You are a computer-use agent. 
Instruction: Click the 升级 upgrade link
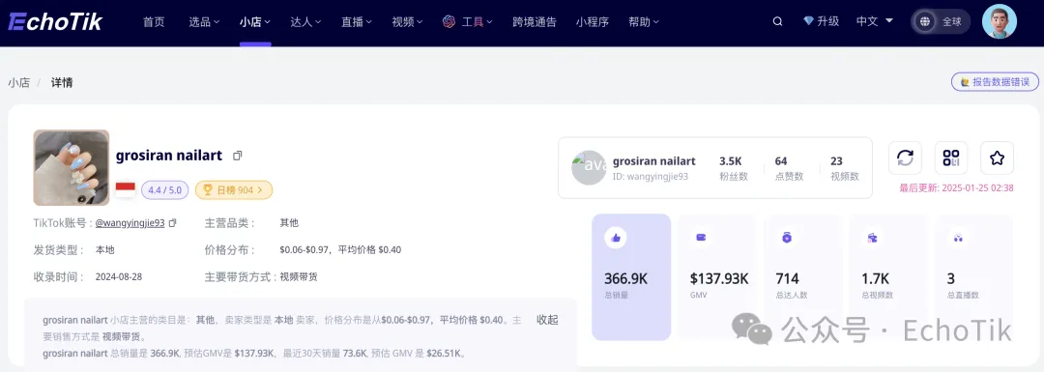click(828, 21)
